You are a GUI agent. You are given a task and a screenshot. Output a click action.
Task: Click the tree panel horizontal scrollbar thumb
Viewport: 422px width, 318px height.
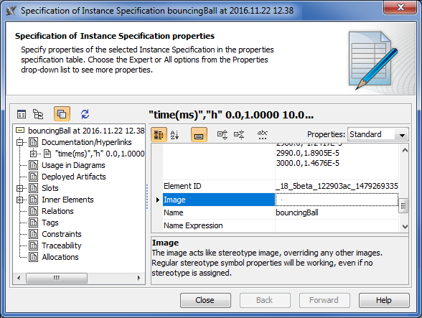(57, 278)
